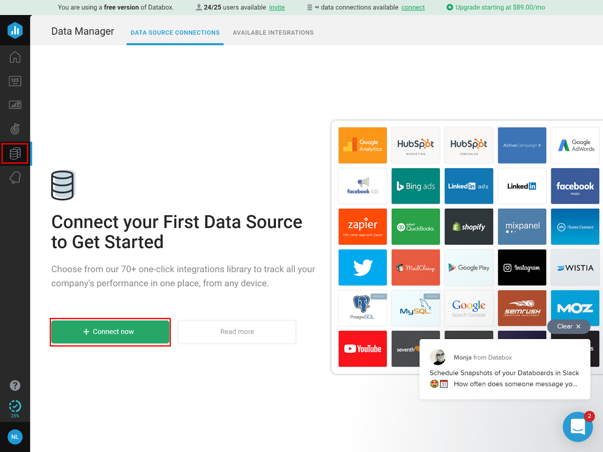The height and width of the screenshot is (452, 603).
Task: Click the invite link in top bar
Action: point(277,7)
